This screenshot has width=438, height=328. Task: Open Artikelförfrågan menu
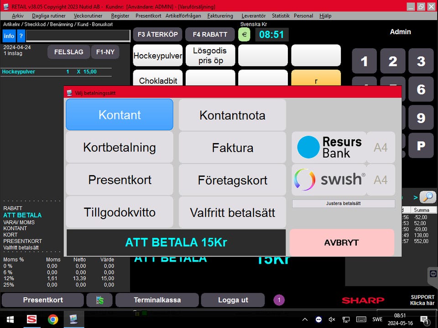coord(183,16)
